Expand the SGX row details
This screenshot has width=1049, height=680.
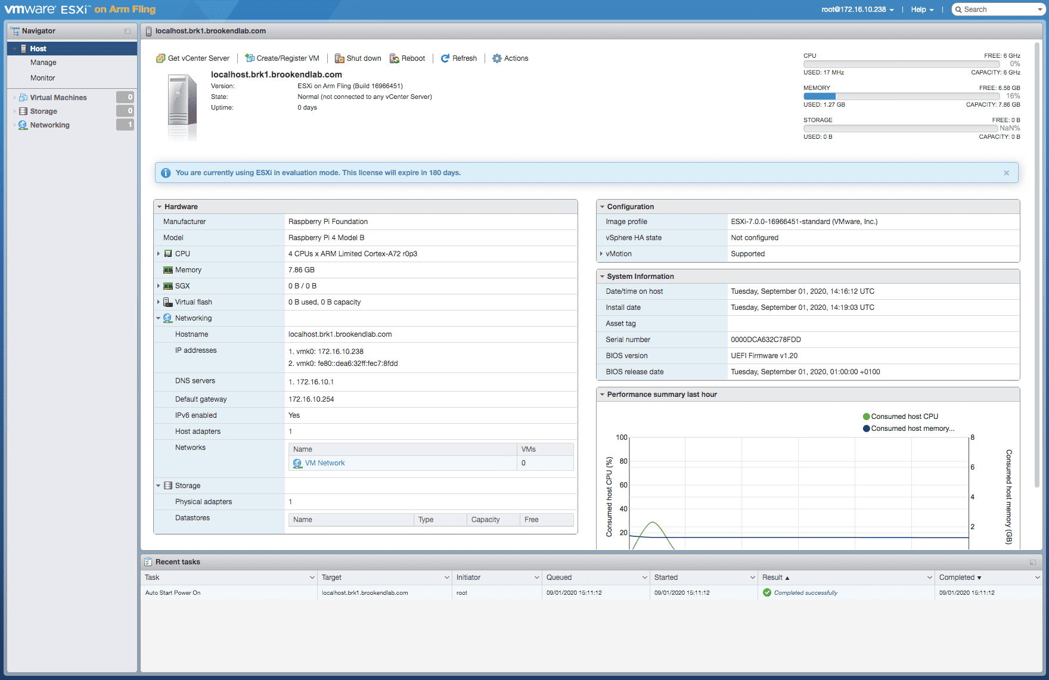(159, 286)
